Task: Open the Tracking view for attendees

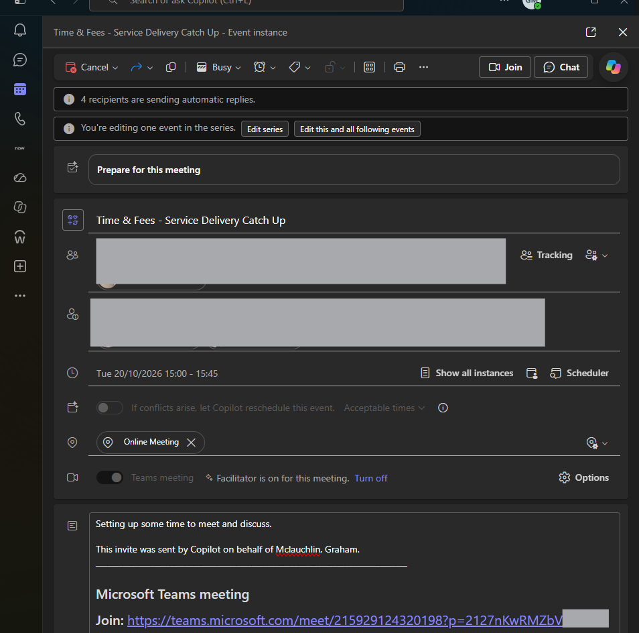Action: tap(547, 255)
